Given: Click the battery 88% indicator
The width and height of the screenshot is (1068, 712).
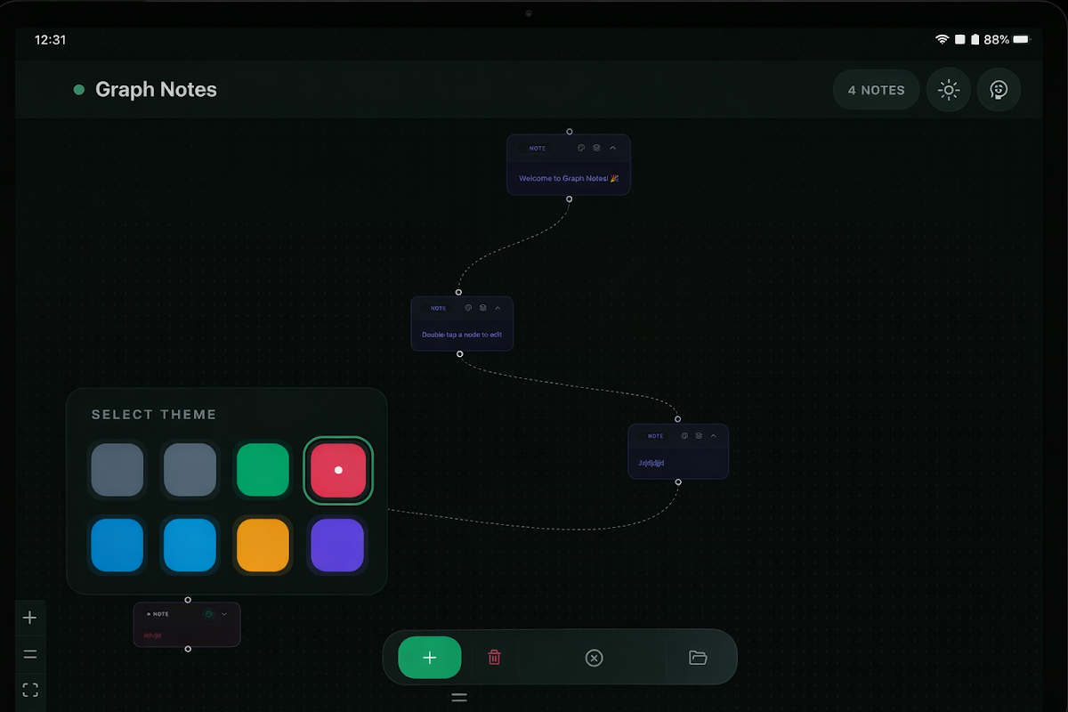Looking at the screenshot, I should click(1007, 39).
